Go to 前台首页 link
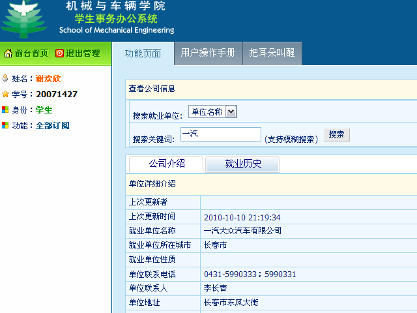 [31, 53]
